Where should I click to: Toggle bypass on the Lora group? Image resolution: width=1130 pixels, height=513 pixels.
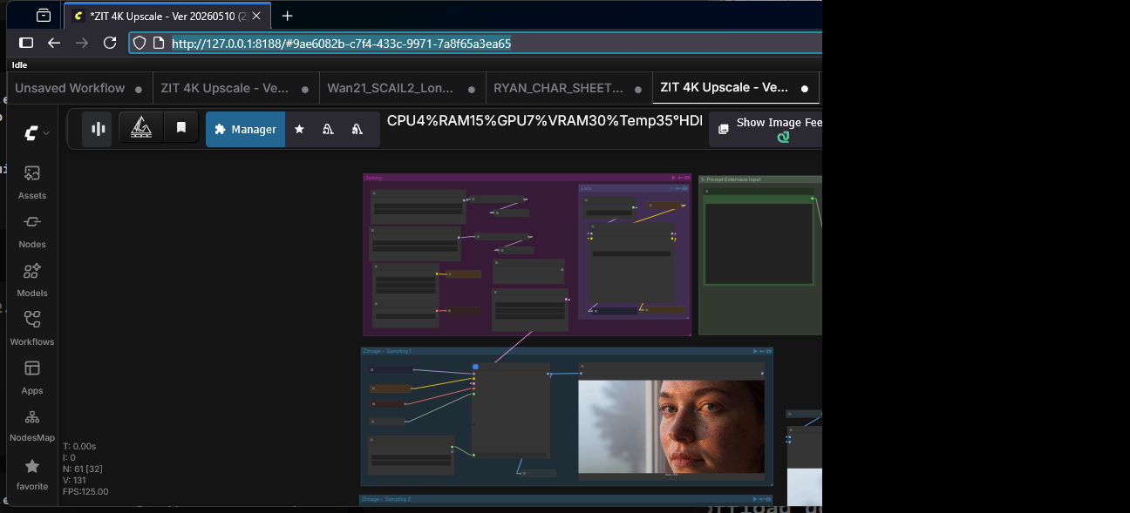(x=679, y=188)
